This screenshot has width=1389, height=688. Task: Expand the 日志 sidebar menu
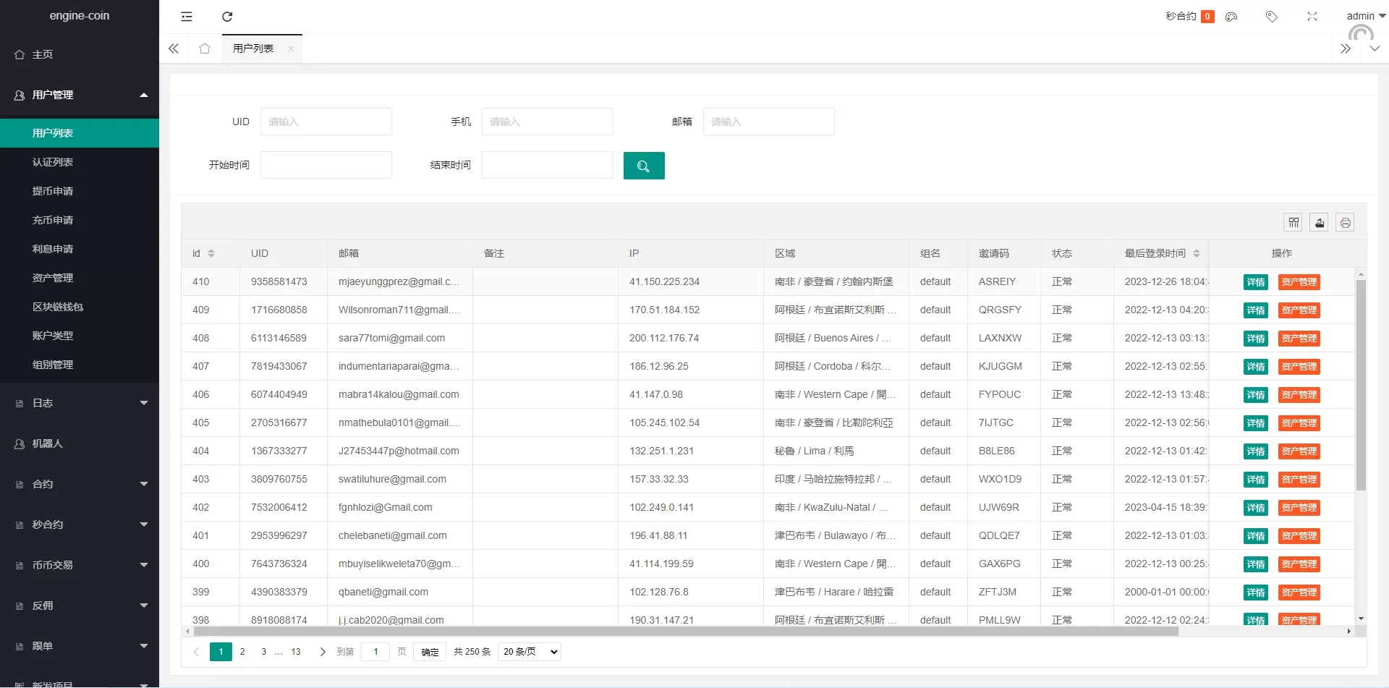tap(80, 403)
